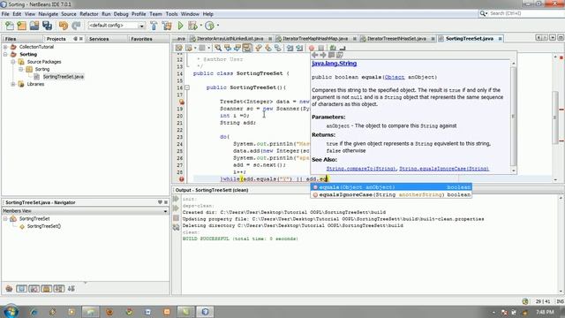This screenshot has height=318, width=565.
Task: Click the New File toolbar icon
Action: (x=10, y=26)
